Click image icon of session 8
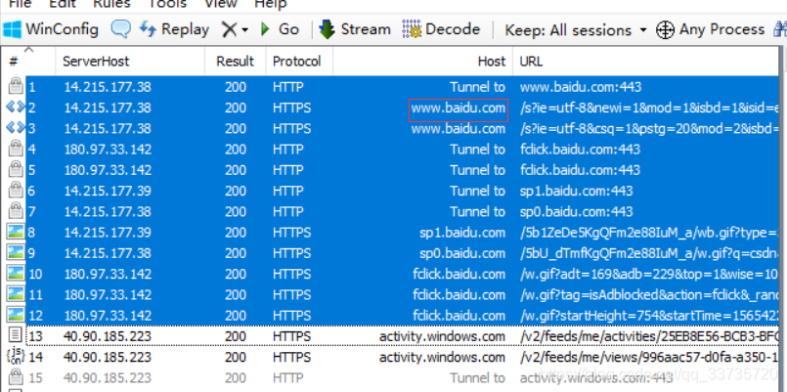The width and height of the screenshot is (787, 392). click(16, 232)
